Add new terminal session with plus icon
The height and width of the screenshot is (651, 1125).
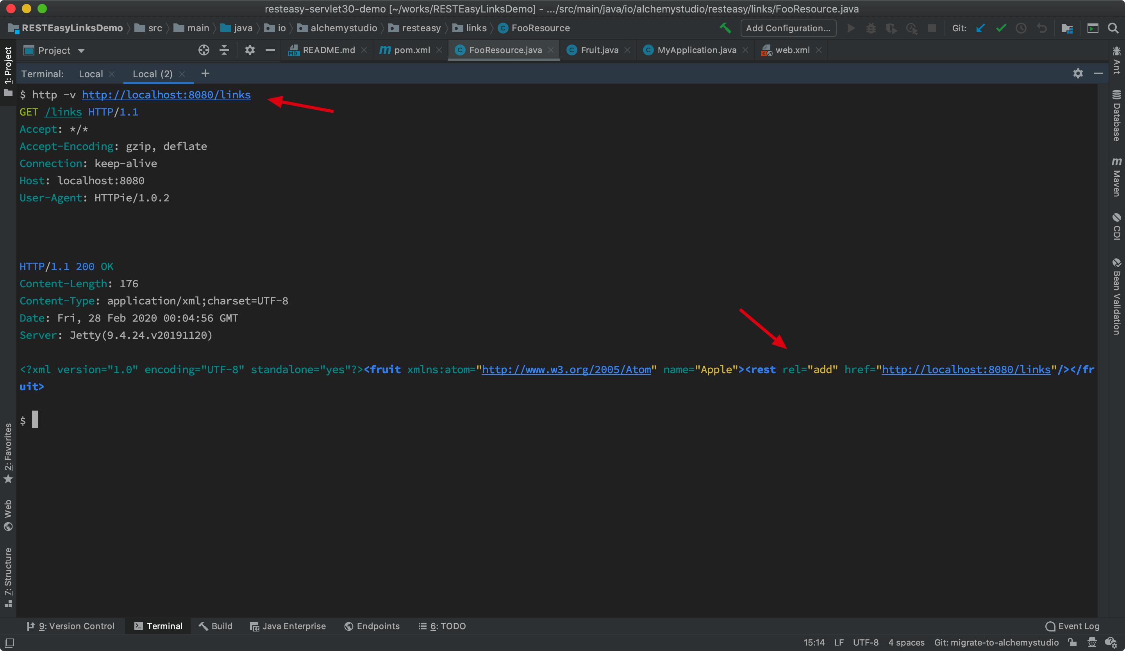click(205, 74)
